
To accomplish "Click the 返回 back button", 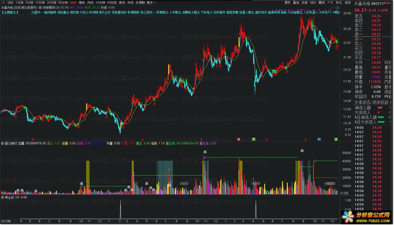I will [x=348, y=3].
